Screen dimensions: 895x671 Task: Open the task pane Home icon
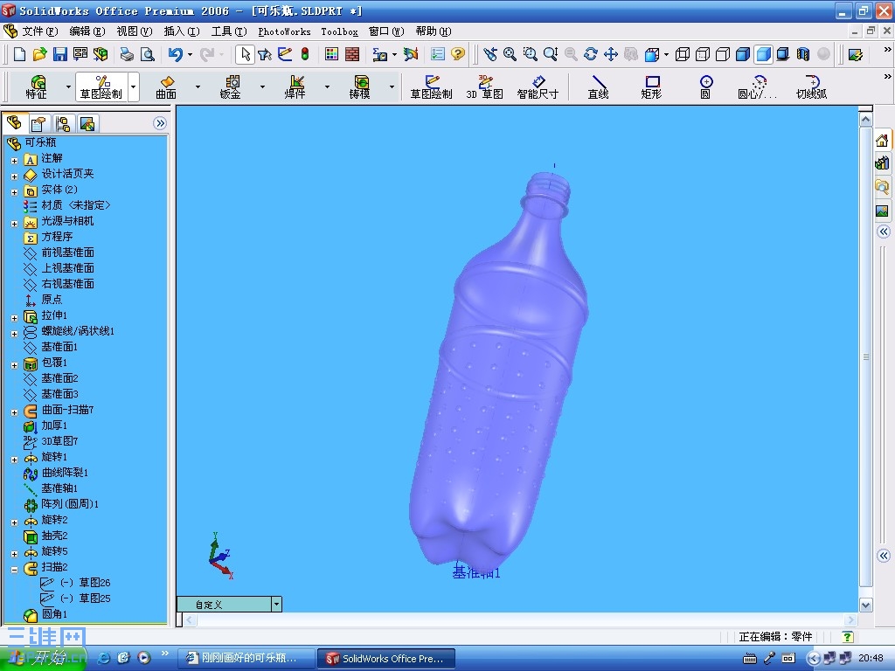pyautogui.click(x=883, y=141)
